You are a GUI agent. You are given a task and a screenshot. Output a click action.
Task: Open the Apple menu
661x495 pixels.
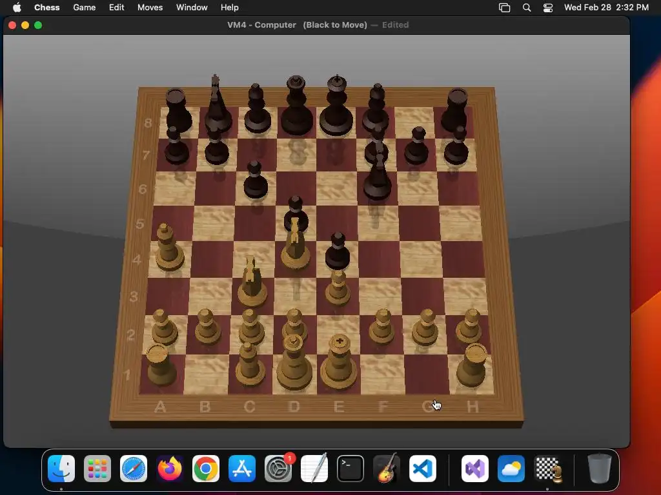point(17,7)
